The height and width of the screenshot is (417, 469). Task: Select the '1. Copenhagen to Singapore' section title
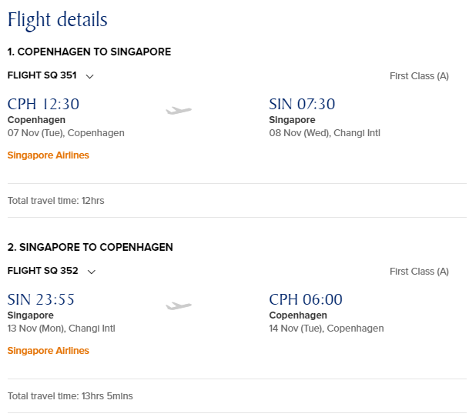point(89,52)
